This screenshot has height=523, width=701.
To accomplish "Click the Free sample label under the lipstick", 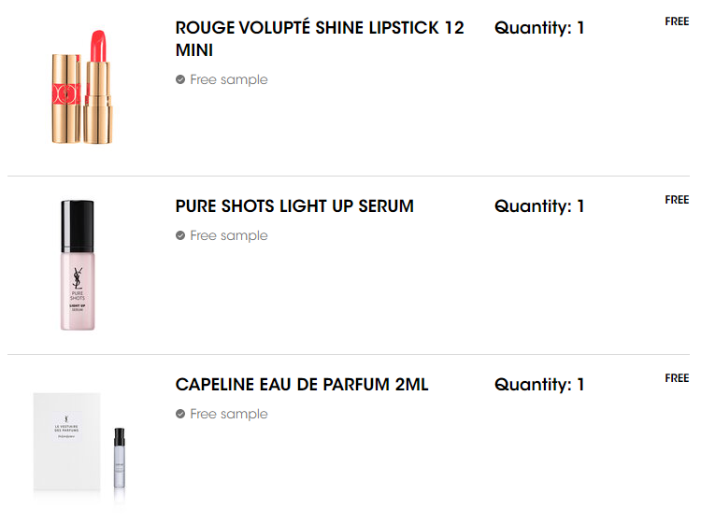I will 228,79.
